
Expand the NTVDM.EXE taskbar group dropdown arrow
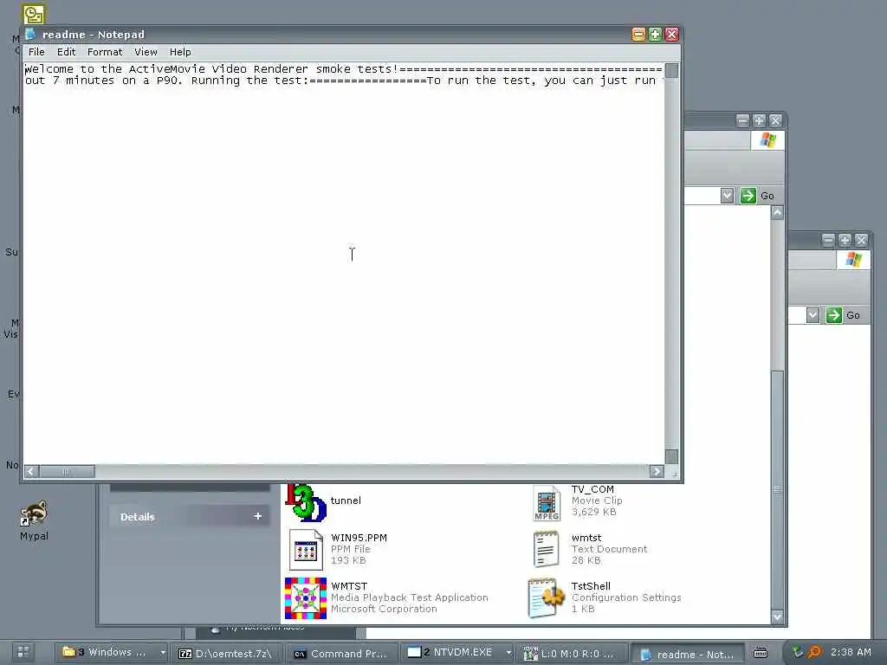point(508,653)
